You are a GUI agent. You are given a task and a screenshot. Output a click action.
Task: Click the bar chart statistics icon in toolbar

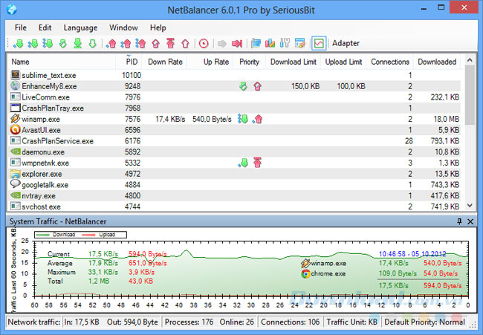coord(270,43)
